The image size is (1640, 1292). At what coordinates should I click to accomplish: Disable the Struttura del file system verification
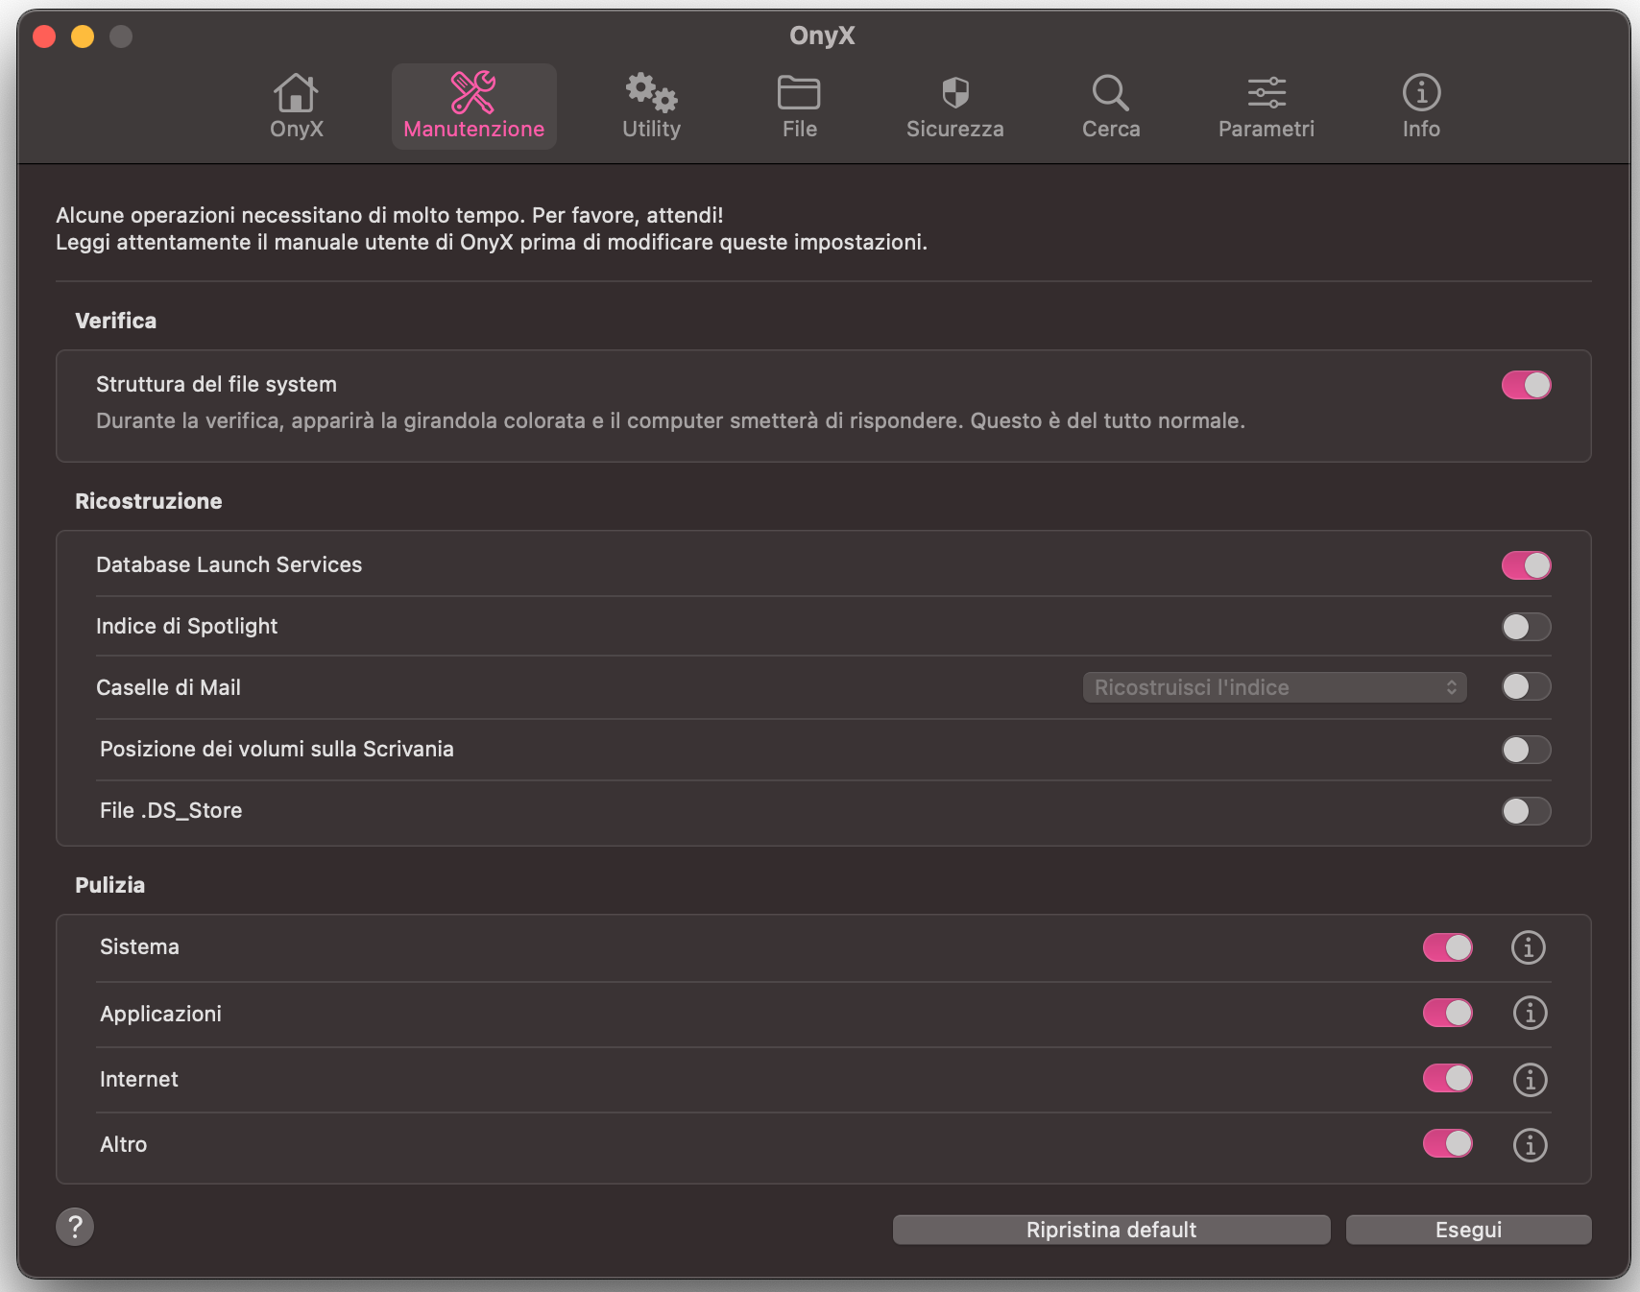(1526, 385)
